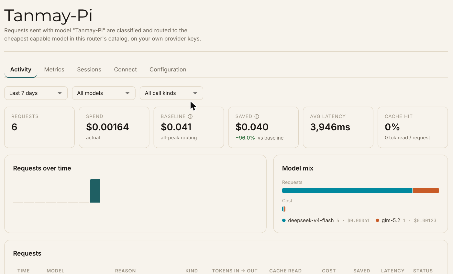Click the MODEL column header
This screenshot has width=453, height=274.
coord(55,271)
